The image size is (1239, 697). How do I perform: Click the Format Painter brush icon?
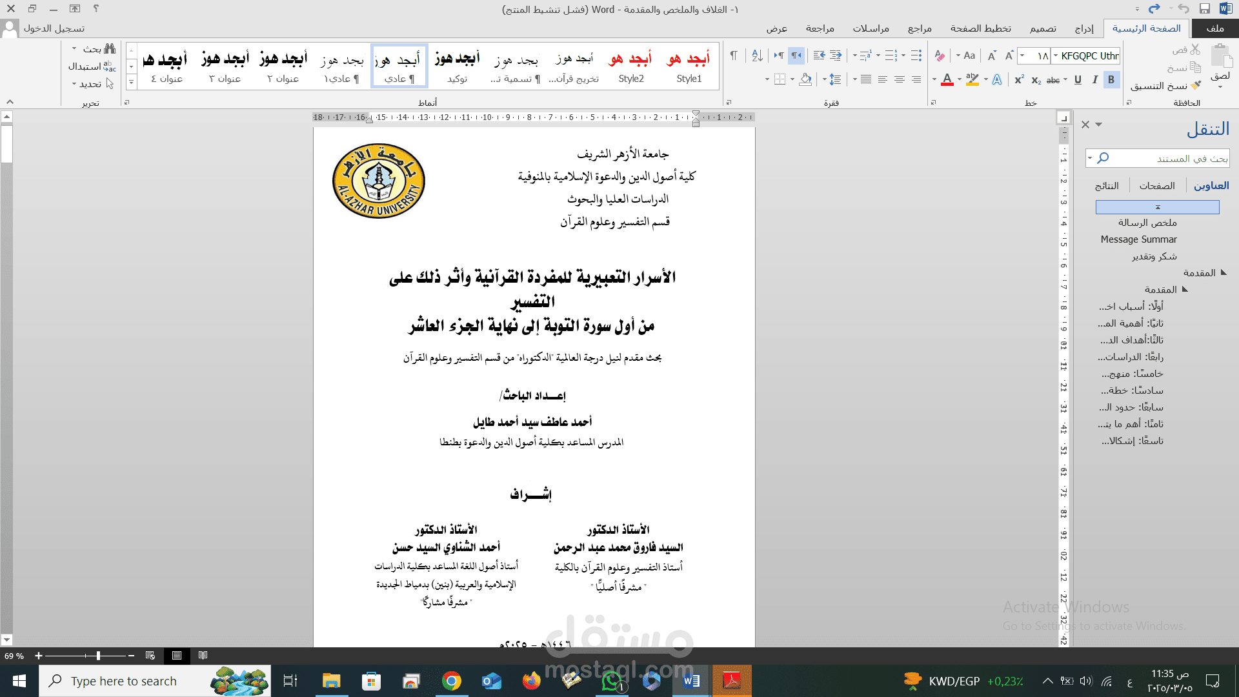pyautogui.click(x=1196, y=86)
